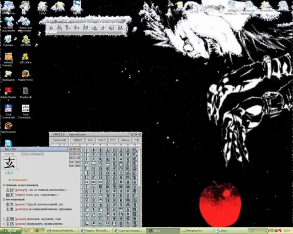This screenshot has width=293, height=234.
Task: Open the Entry menu in YARXI
Action: 113,140
